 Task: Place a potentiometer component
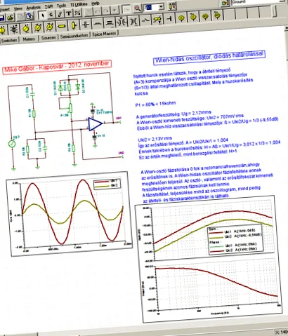click(x=74, y=25)
